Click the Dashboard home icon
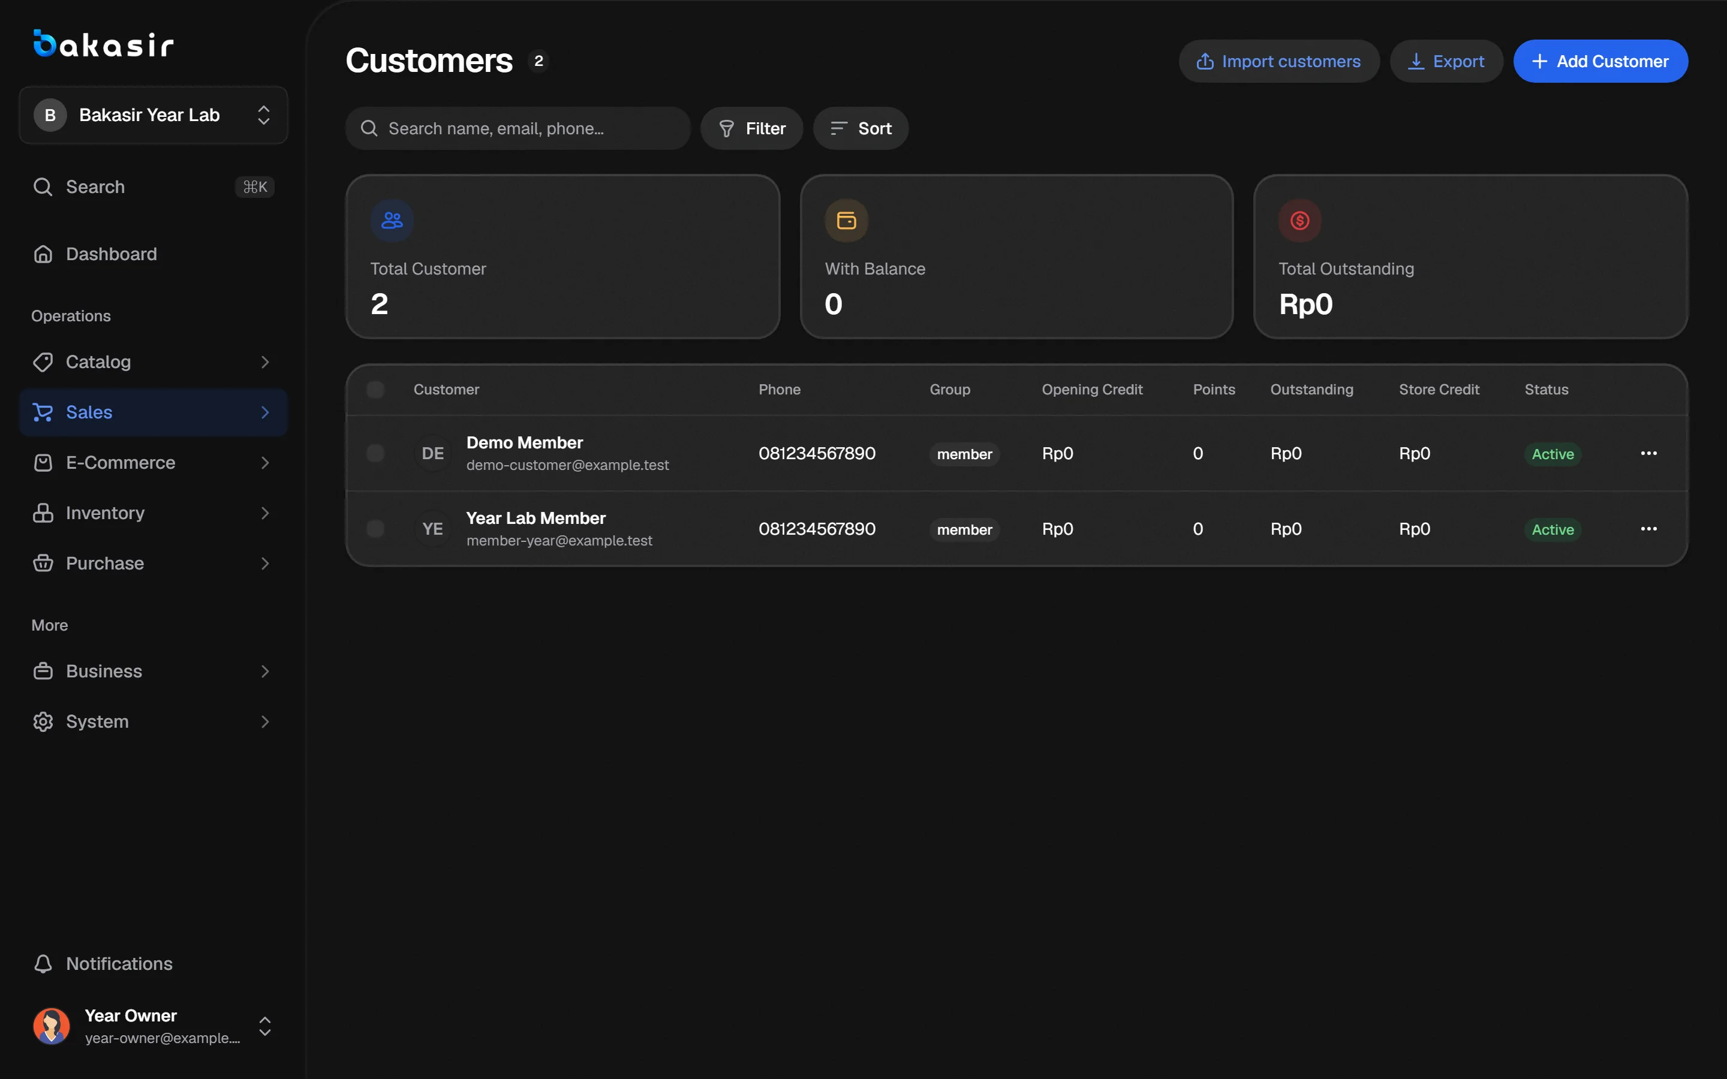 [43, 254]
